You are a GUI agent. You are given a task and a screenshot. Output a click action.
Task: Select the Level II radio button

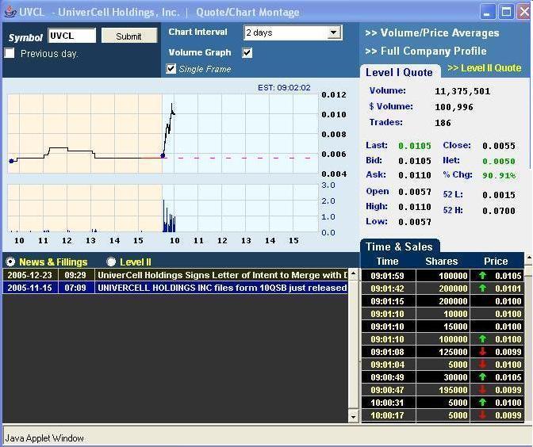pyautogui.click(x=111, y=262)
